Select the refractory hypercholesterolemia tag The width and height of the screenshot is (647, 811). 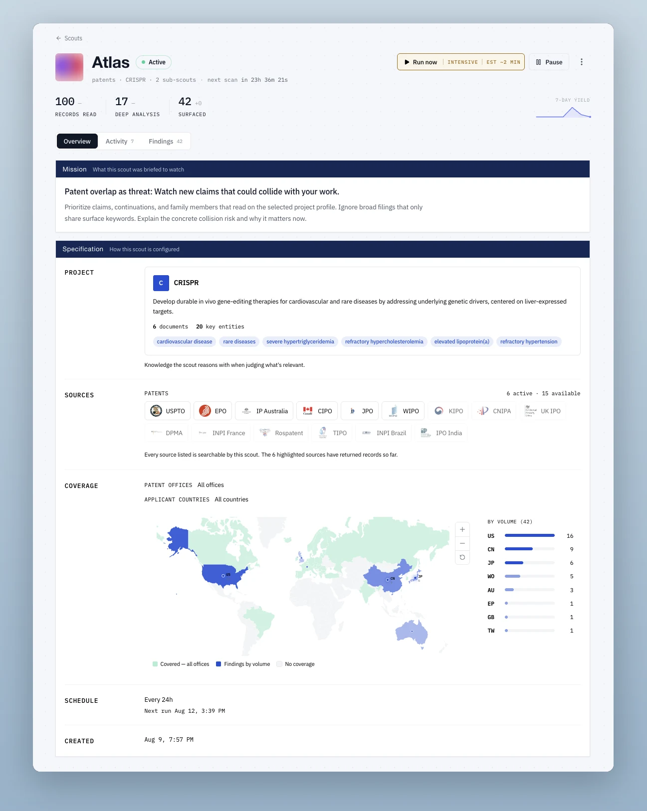[384, 341]
